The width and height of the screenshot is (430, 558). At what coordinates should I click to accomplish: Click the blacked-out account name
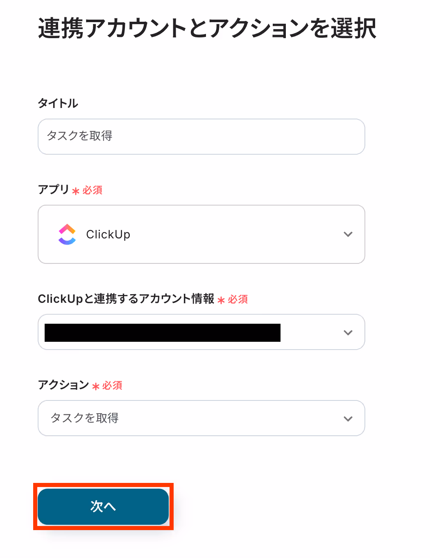click(x=163, y=332)
